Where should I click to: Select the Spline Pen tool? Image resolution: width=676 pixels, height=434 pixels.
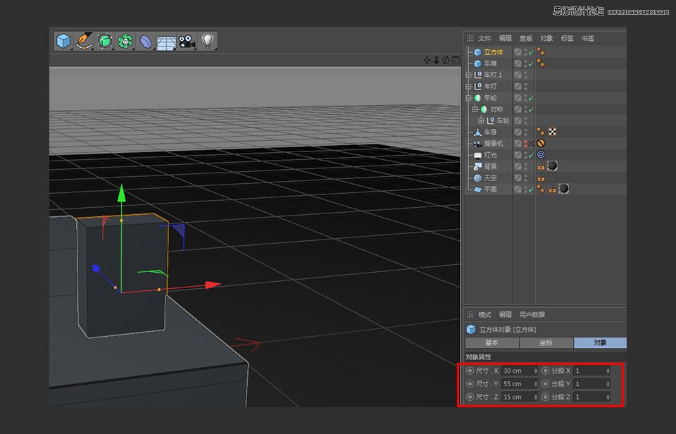coord(83,40)
